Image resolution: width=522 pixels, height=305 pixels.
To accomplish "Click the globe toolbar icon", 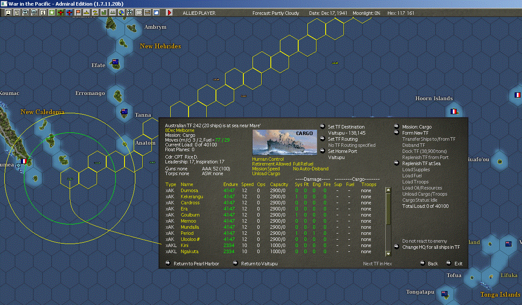I will 121,13.
